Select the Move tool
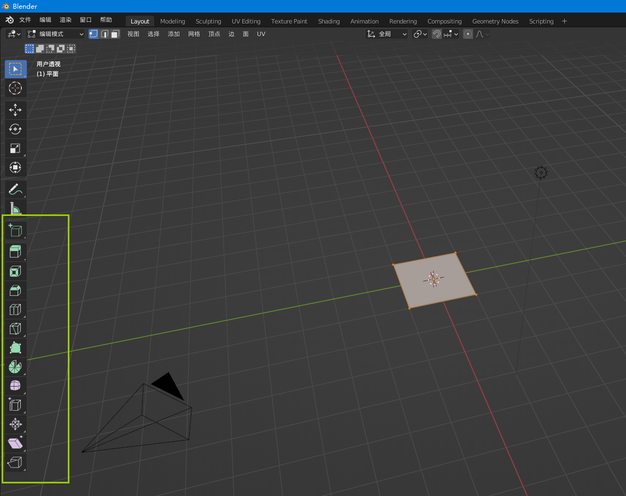626x496 pixels. (15, 110)
